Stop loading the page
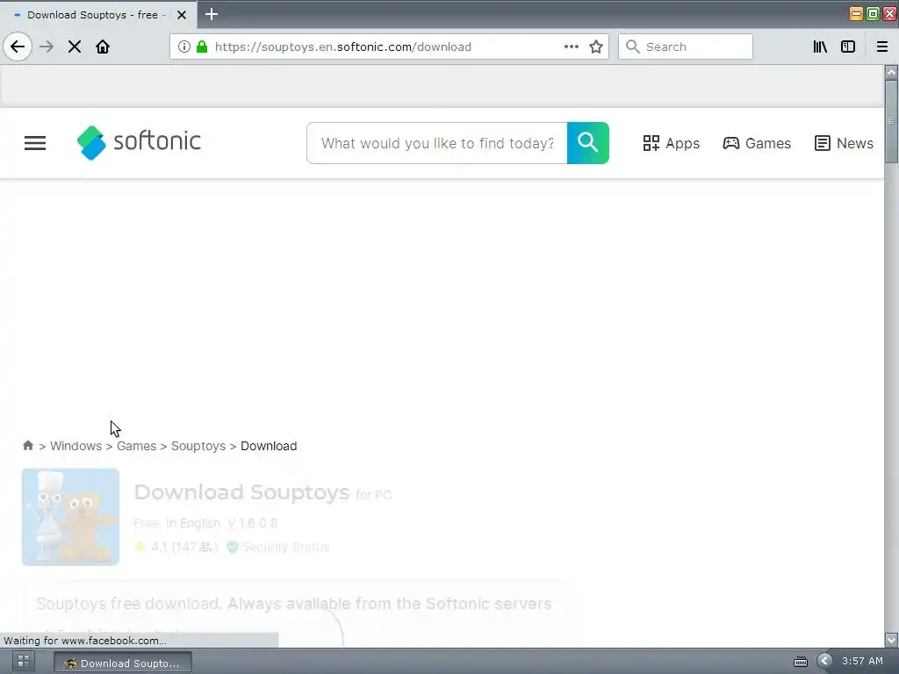Viewport: 899px width, 674px height. point(75,47)
